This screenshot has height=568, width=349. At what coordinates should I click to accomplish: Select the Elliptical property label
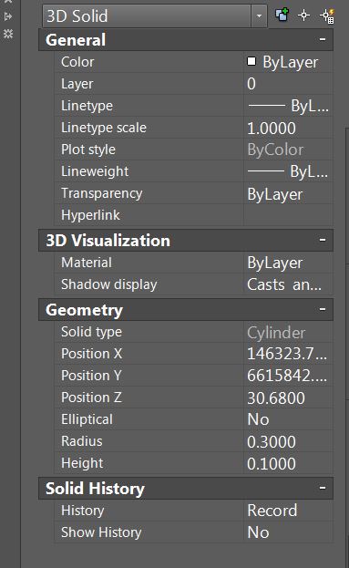coord(87,419)
